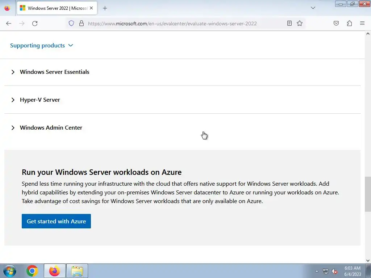This screenshot has height=278, width=371.
Task: Click the muted volume tray icon
Action: (334, 271)
